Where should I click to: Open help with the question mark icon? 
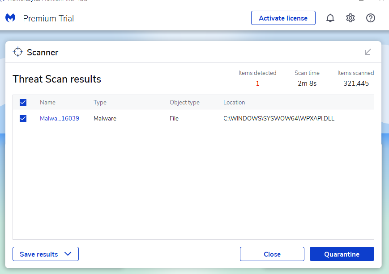tap(370, 18)
